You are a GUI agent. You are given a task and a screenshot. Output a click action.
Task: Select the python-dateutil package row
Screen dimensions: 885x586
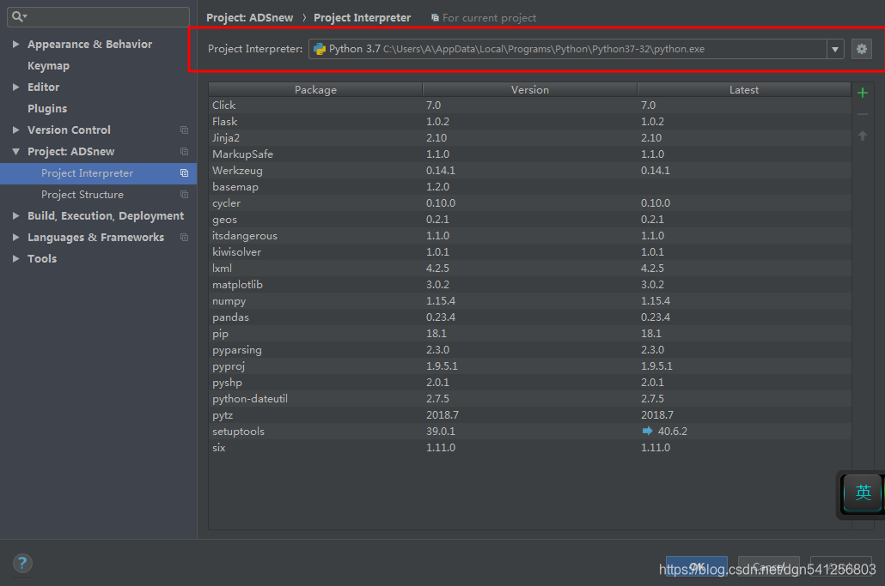[529, 400]
